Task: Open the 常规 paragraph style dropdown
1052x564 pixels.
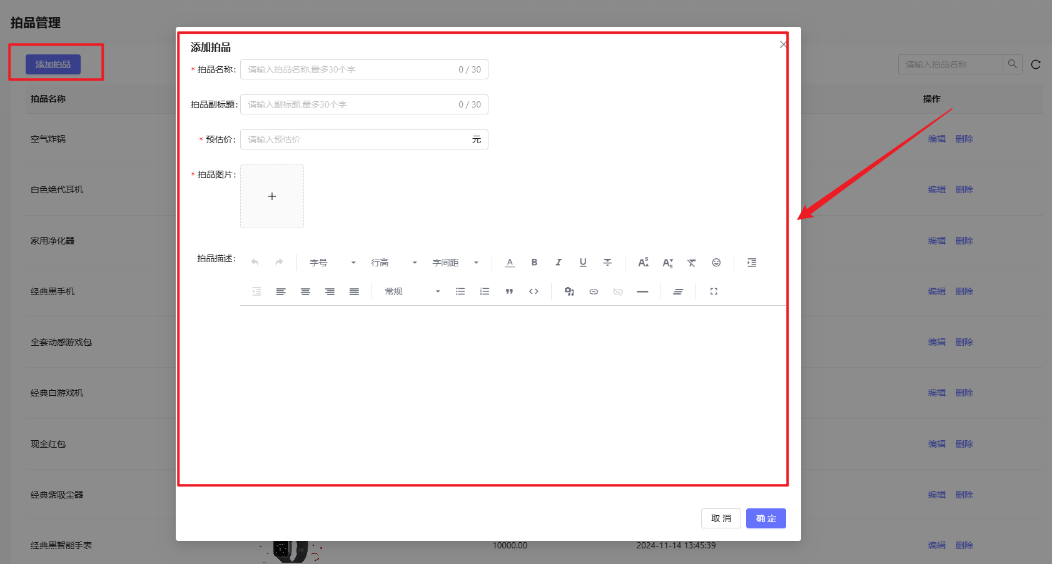Action: click(x=412, y=291)
